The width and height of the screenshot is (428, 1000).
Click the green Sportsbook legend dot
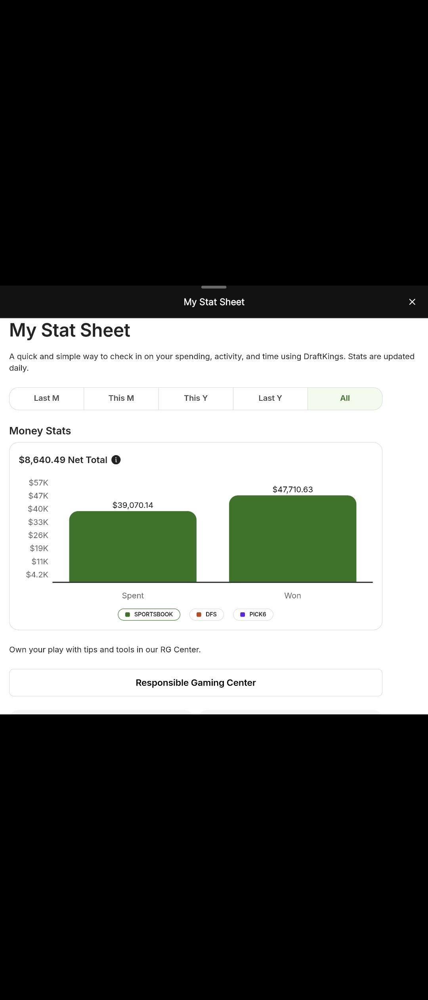(128, 615)
